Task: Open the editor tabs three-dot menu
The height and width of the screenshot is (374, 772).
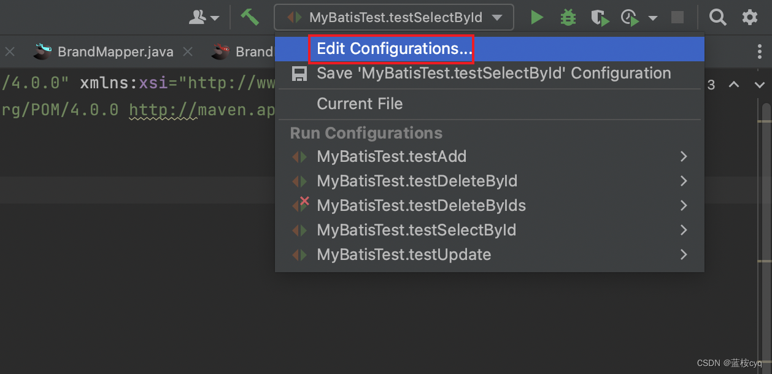Action: coord(760,52)
